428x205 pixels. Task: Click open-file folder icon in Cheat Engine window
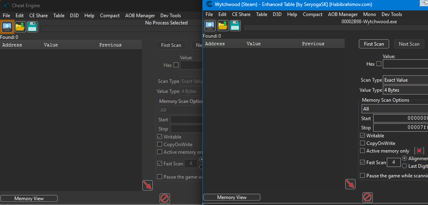(20, 27)
